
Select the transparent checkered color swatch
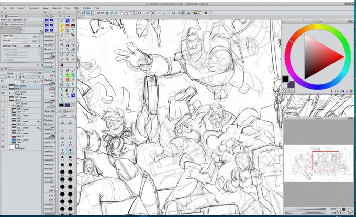74,105
